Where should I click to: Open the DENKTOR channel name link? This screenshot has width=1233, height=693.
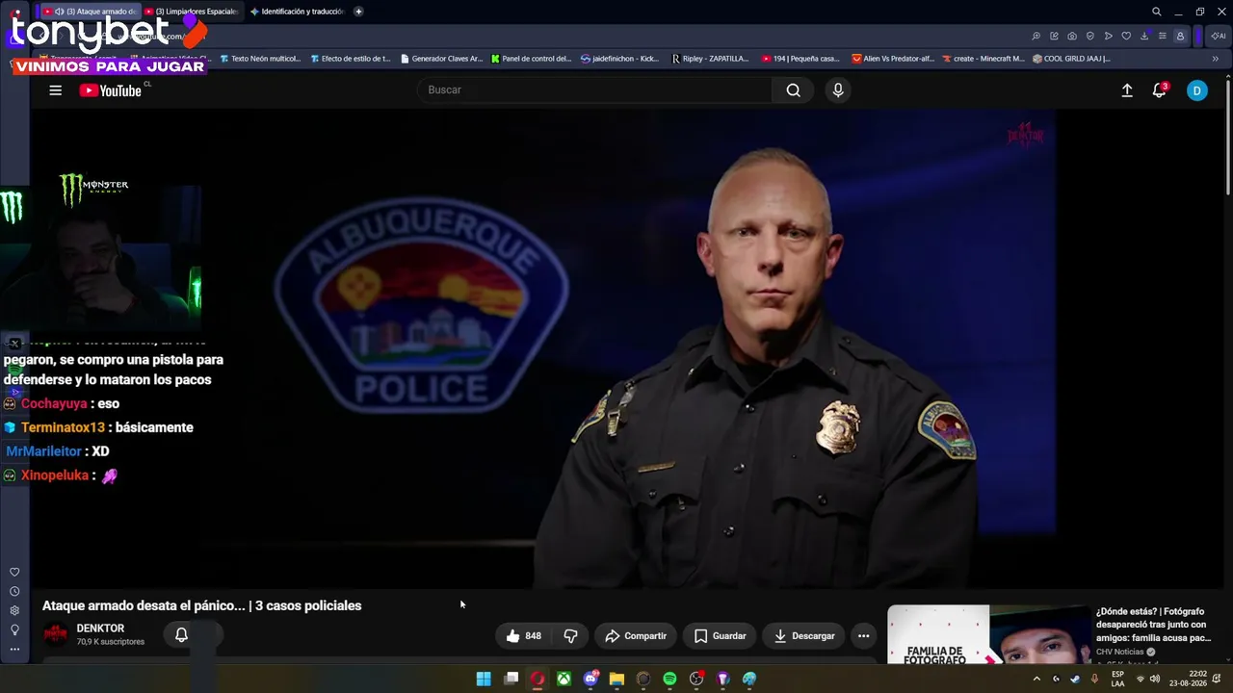point(100,629)
